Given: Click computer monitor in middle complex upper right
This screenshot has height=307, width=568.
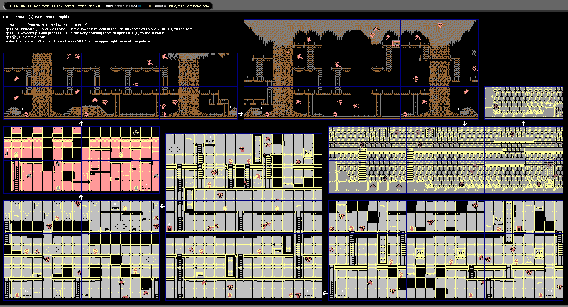Looking at the screenshot, I should coord(308,153).
